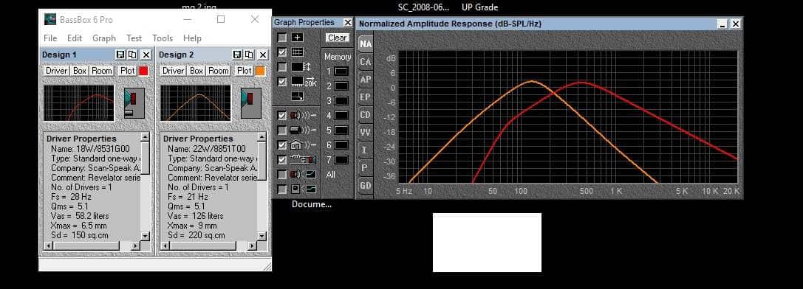Click the red plot color swatch in Design 1
Screen dimensions: 803x289
pos(143,71)
